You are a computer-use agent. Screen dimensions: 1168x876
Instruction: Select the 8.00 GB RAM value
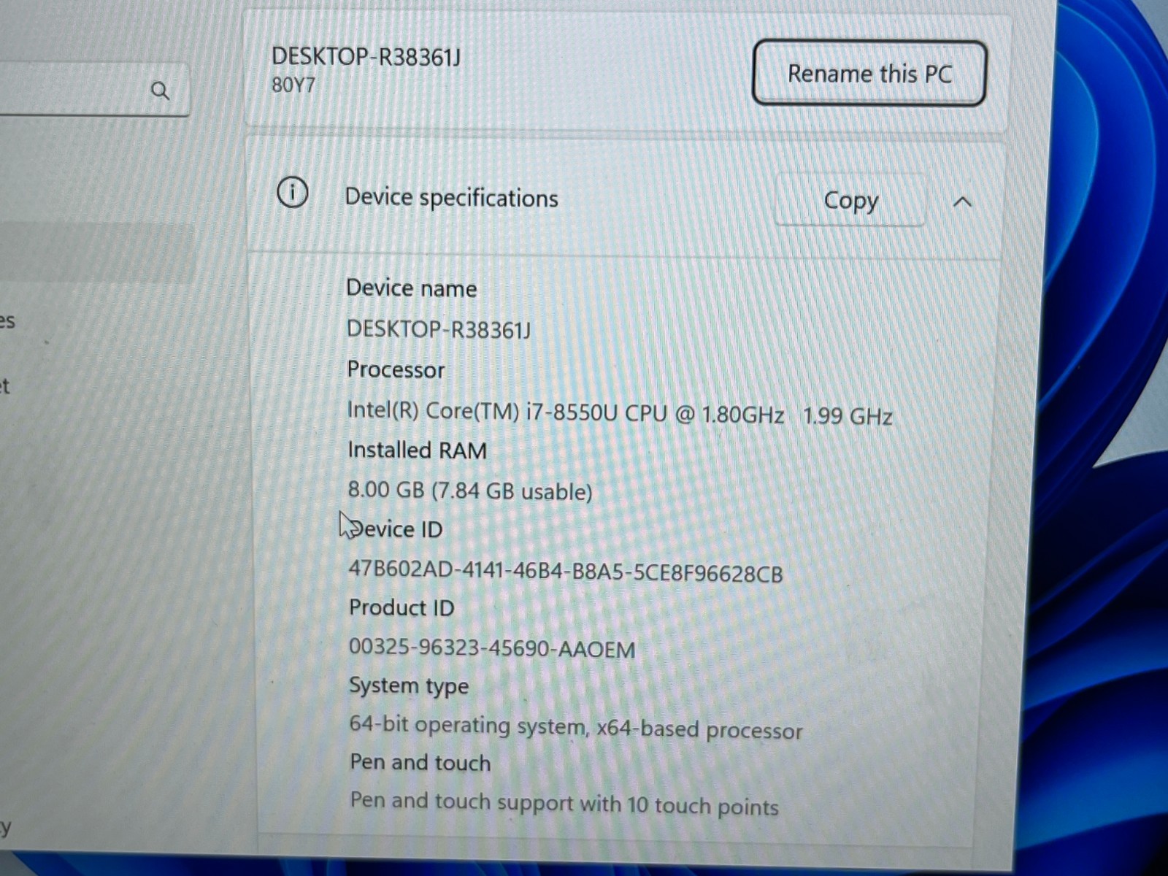coord(470,491)
